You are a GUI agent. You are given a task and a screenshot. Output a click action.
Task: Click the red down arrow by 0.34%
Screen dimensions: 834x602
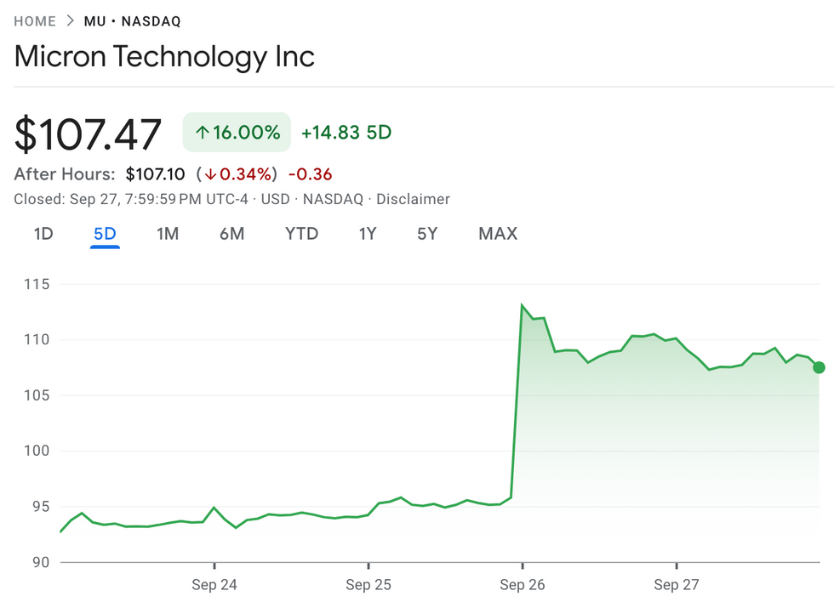(210, 175)
